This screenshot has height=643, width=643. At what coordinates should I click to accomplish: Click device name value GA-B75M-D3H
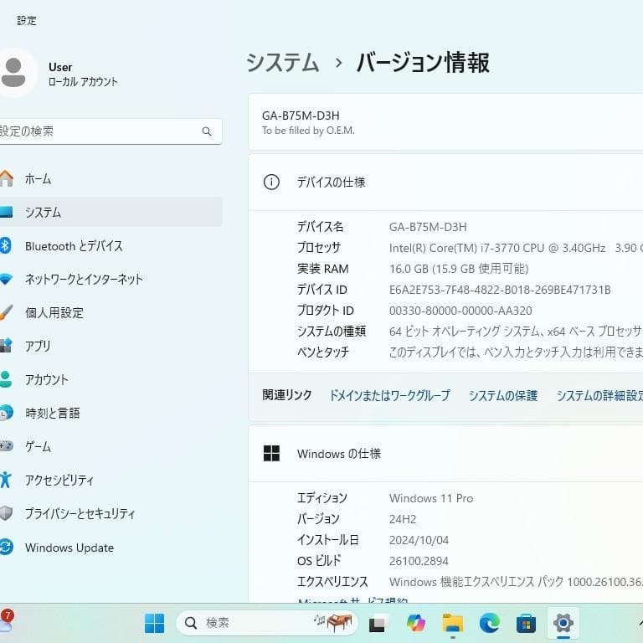click(428, 227)
